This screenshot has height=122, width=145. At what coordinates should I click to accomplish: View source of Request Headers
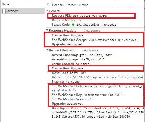point(90,50)
